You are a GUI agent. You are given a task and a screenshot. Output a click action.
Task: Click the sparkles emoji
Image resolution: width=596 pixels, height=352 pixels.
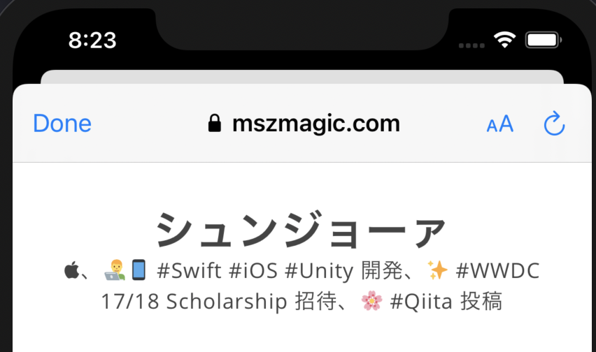tap(437, 270)
